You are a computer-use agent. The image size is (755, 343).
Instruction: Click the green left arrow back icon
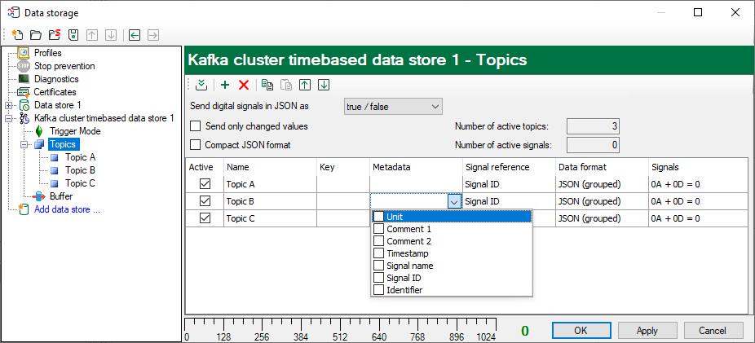click(135, 35)
